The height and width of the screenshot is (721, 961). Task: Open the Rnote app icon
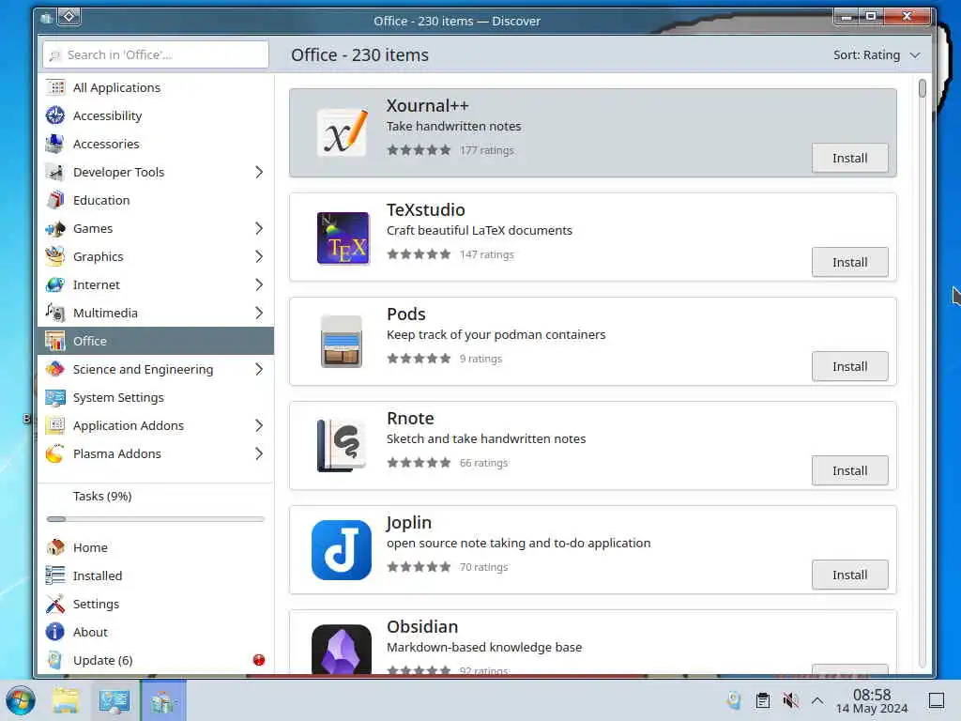pyautogui.click(x=341, y=446)
